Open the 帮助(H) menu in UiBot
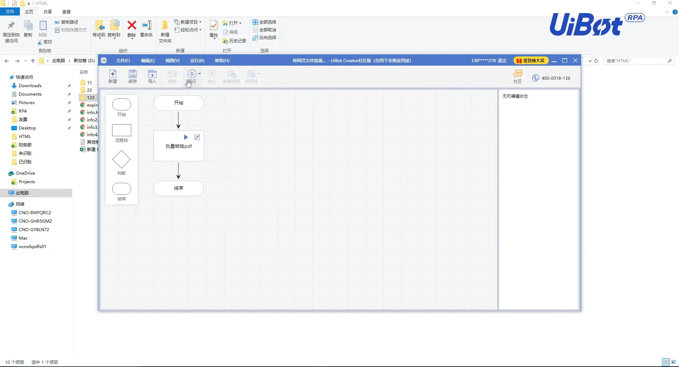 pos(222,61)
